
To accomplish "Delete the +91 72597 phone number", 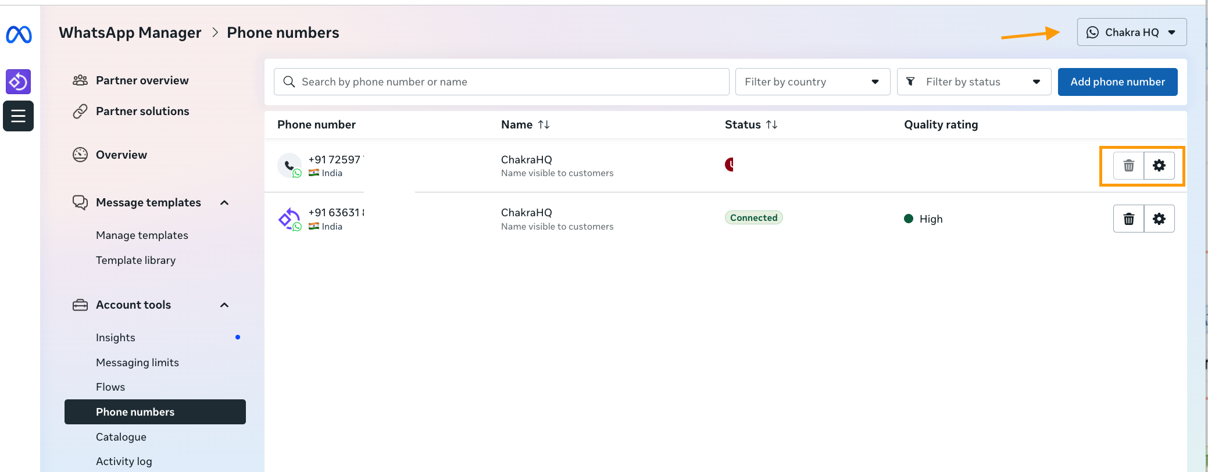I will [1128, 166].
